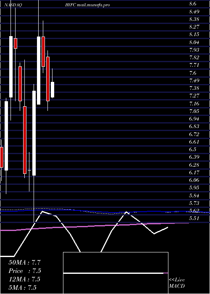Click the 8.15 price axis label

tap(194, 34)
